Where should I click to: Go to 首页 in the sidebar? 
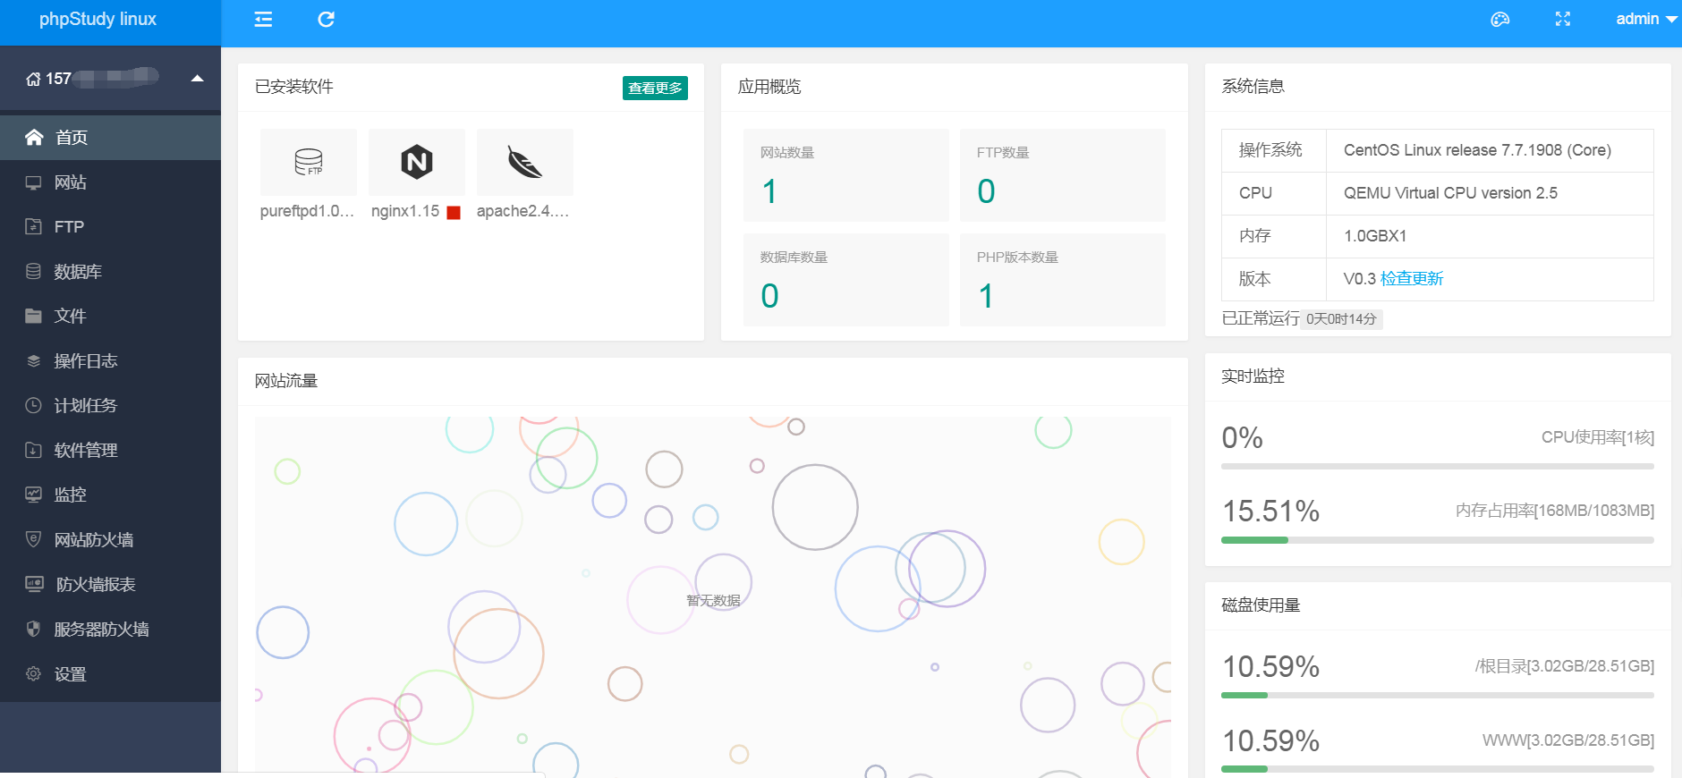(x=110, y=138)
